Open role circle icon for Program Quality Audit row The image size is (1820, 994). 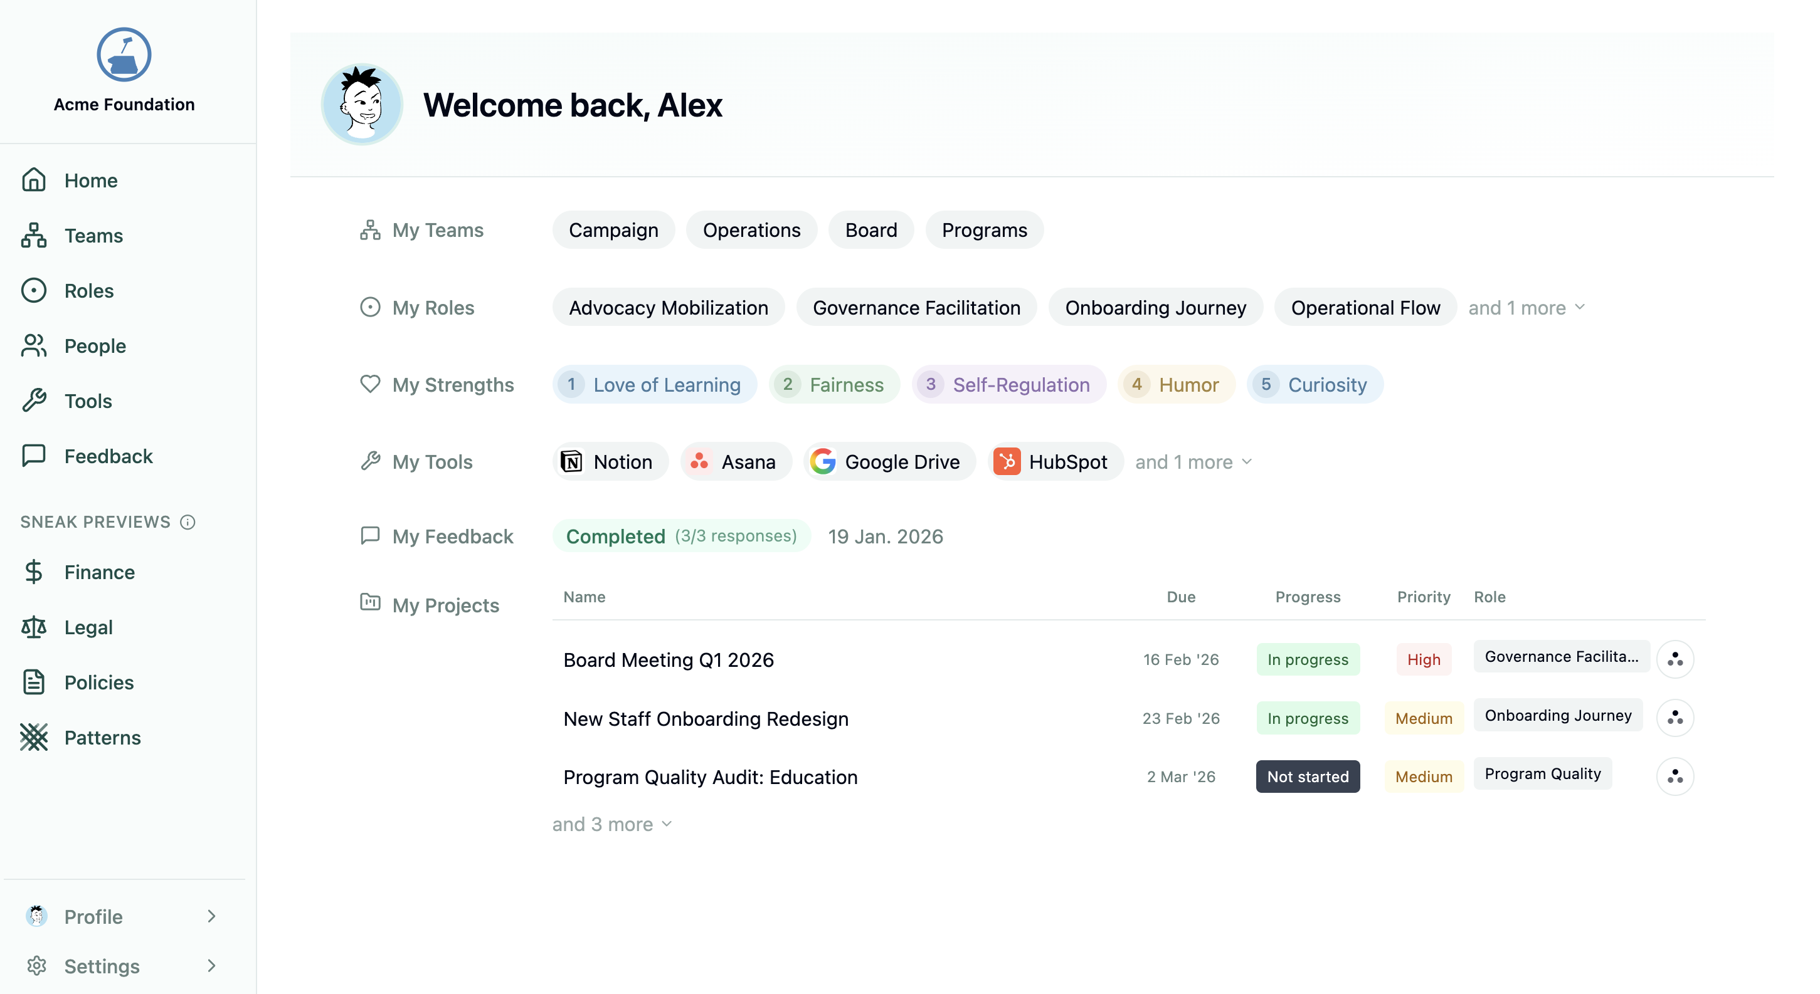[1675, 777]
